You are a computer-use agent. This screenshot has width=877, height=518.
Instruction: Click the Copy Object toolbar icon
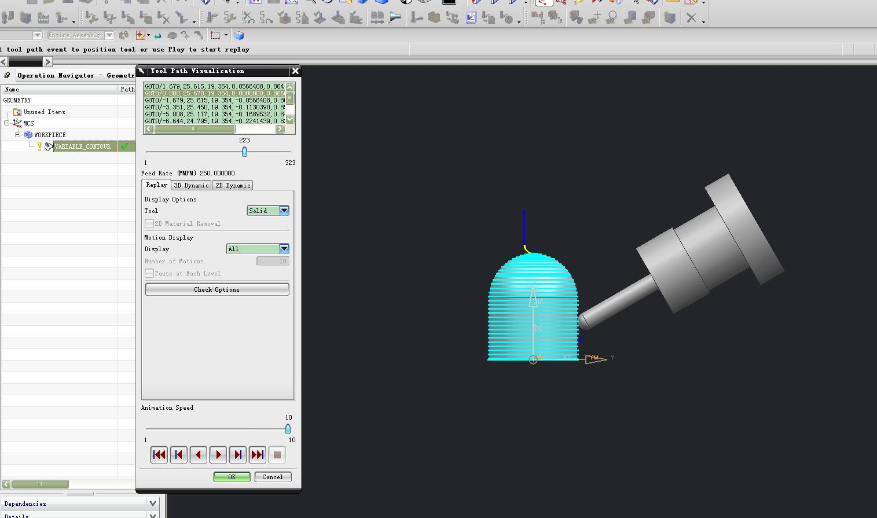128,18
